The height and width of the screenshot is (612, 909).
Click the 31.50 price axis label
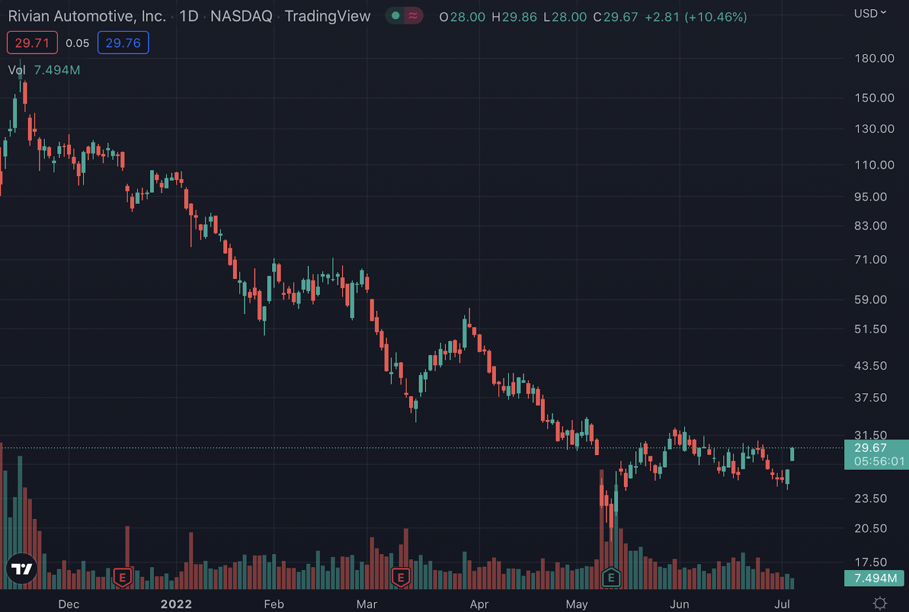coord(870,435)
